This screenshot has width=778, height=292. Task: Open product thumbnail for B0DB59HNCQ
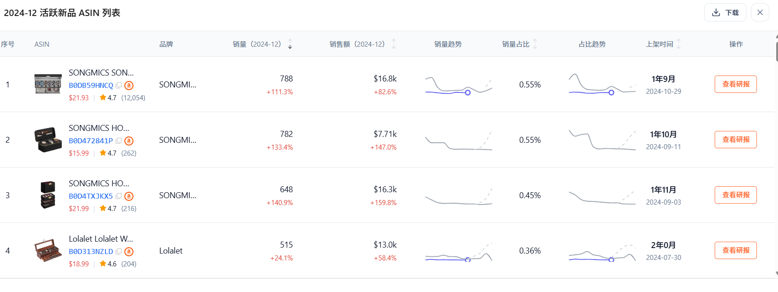(48, 84)
